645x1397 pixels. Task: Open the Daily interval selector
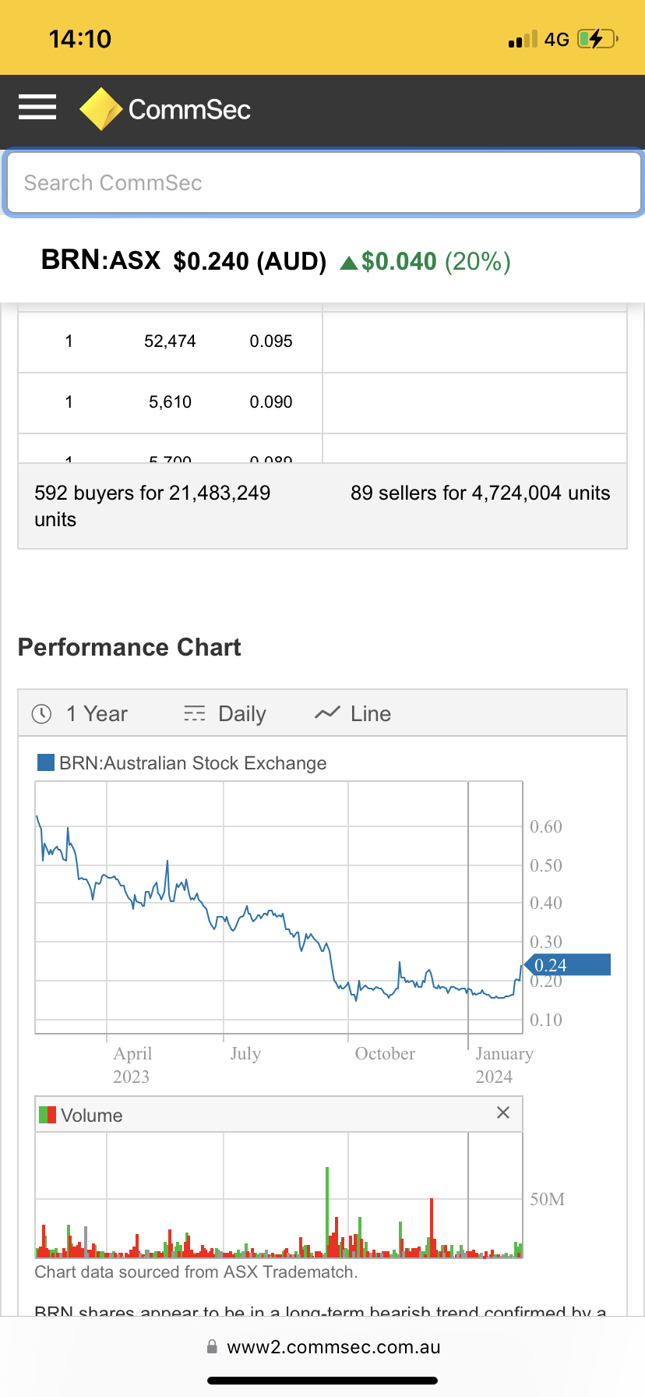click(x=225, y=713)
